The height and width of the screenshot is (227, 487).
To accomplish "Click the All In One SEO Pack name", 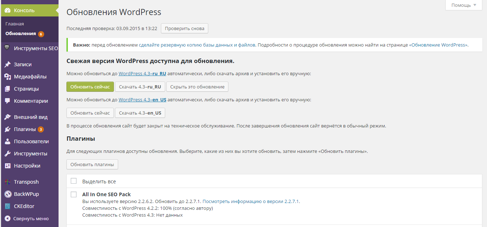I will click(106, 194).
